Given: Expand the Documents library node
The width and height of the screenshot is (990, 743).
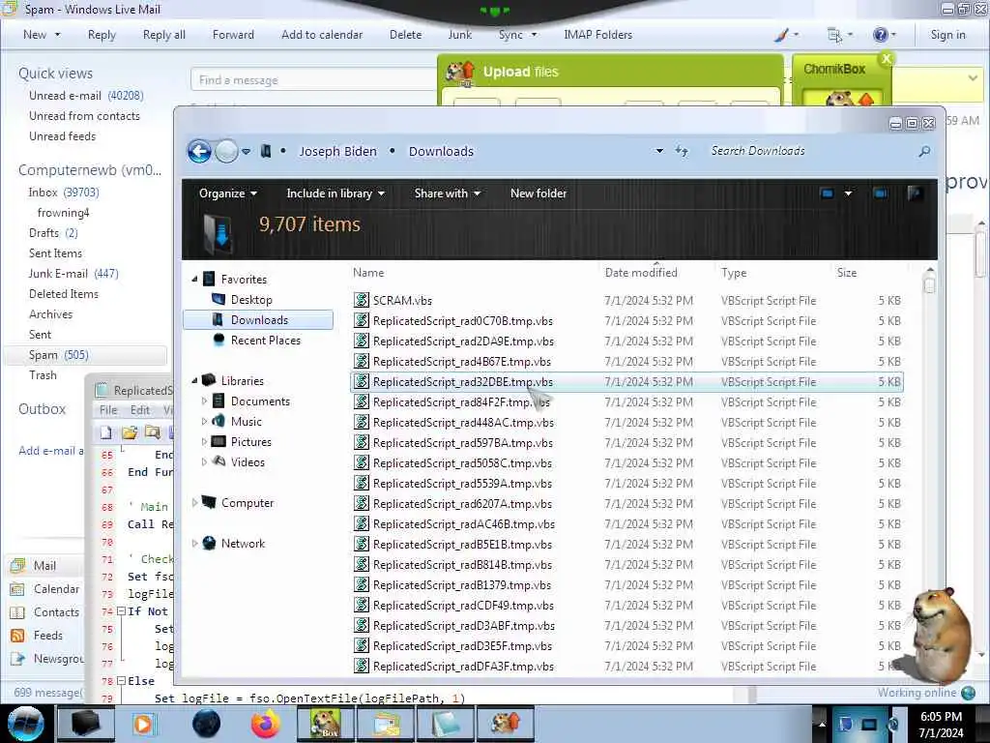Looking at the screenshot, I should [x=204, y=401].
